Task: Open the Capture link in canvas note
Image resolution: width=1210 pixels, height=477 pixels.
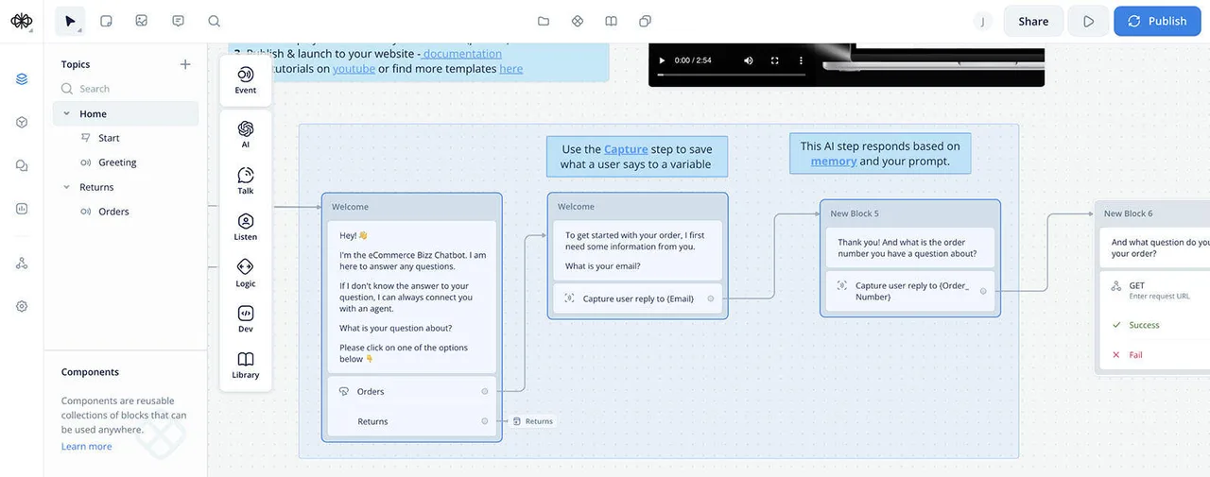Action: click(626, 149)
